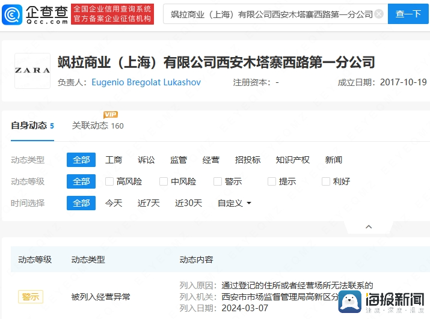
Task: Click the red 全国企业信用查询系统 banner
Action: 112,14
